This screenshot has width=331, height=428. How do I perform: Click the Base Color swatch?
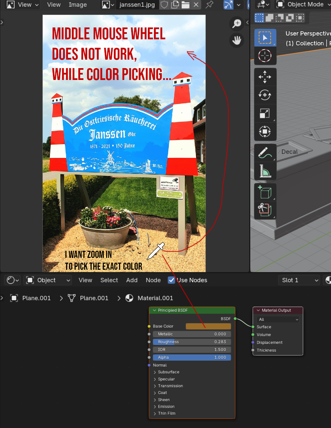pyautogui.click(x=208, y=326)
